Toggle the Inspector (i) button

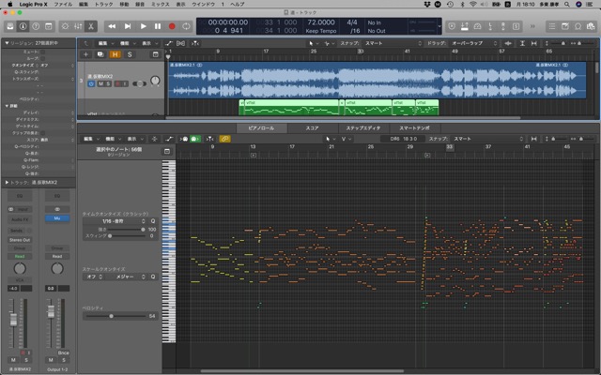pyautogui.click(x=23, y=26)
